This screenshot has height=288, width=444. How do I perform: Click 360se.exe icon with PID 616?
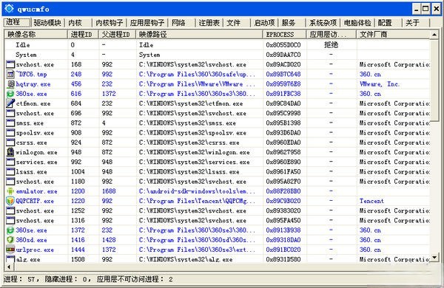point(10,94)
